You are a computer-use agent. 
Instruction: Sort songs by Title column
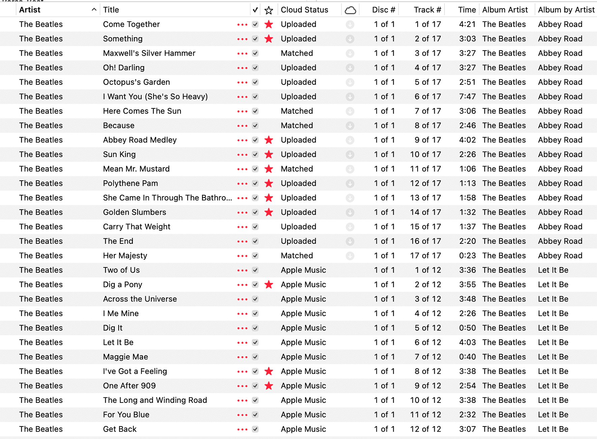tap(111, 10)
